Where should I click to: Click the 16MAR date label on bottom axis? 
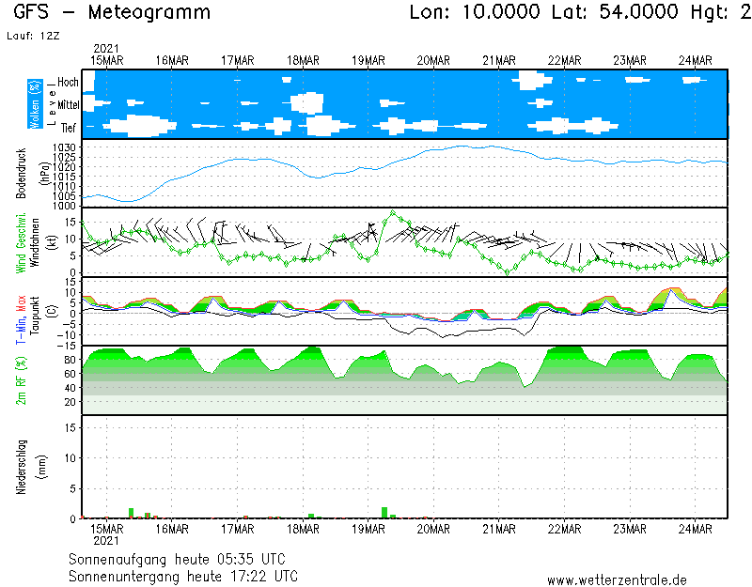(172, 529)
